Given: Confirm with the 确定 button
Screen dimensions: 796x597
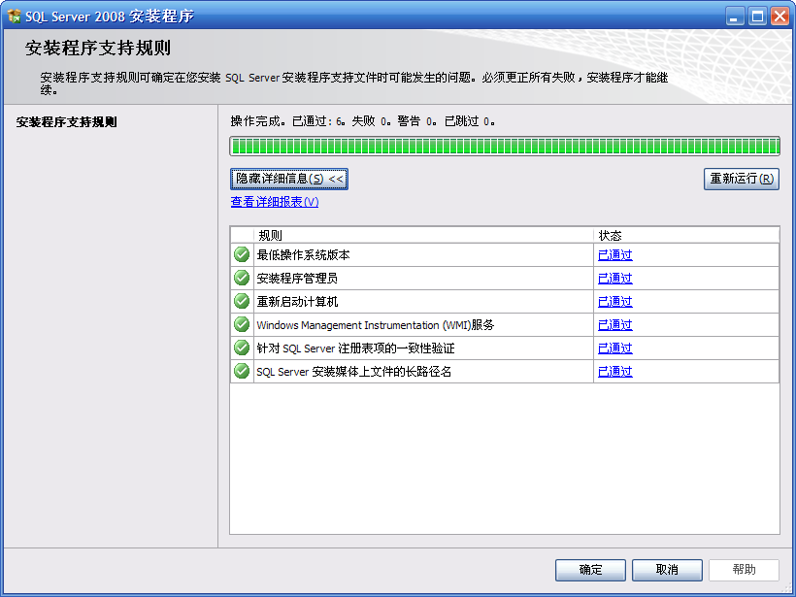Looking at the screenshot, I should pos(590,570).
